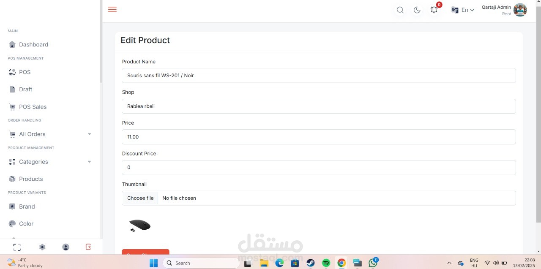
Task: Click the Products box icon
Action: pos(12,179)
